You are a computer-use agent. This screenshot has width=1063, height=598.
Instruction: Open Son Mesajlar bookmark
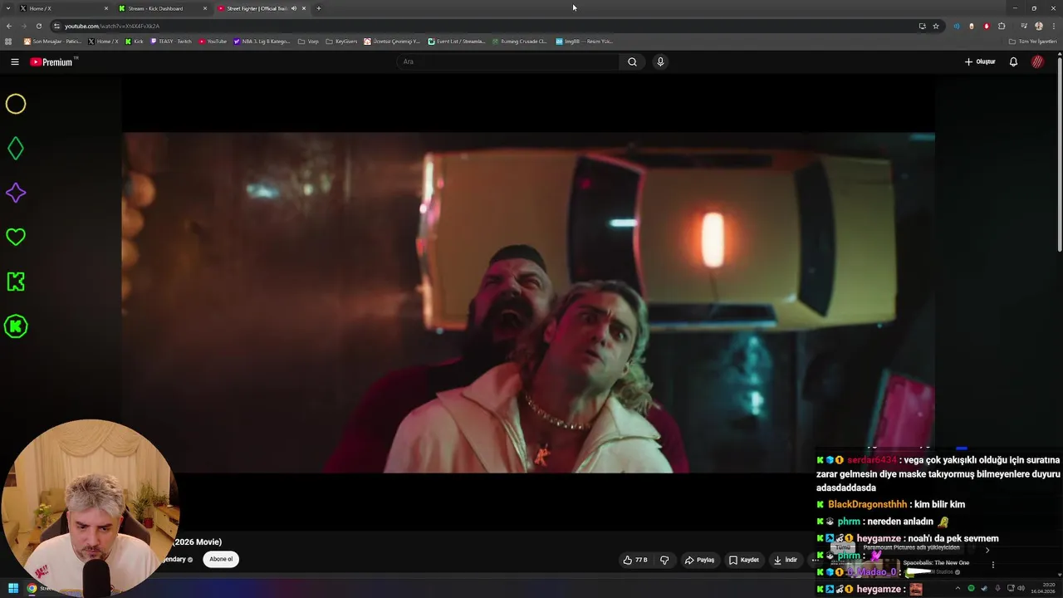click(x=53, y=41)
